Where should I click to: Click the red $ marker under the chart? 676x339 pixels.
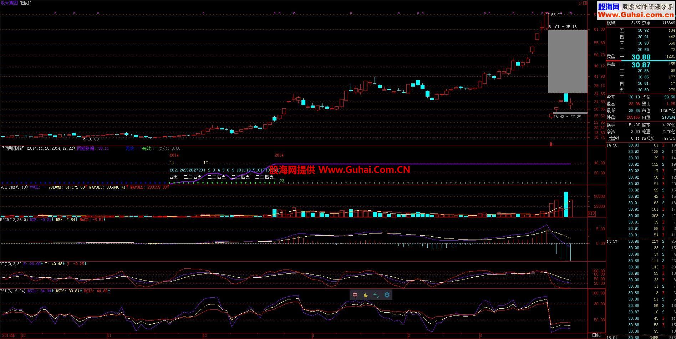(551, 144)
